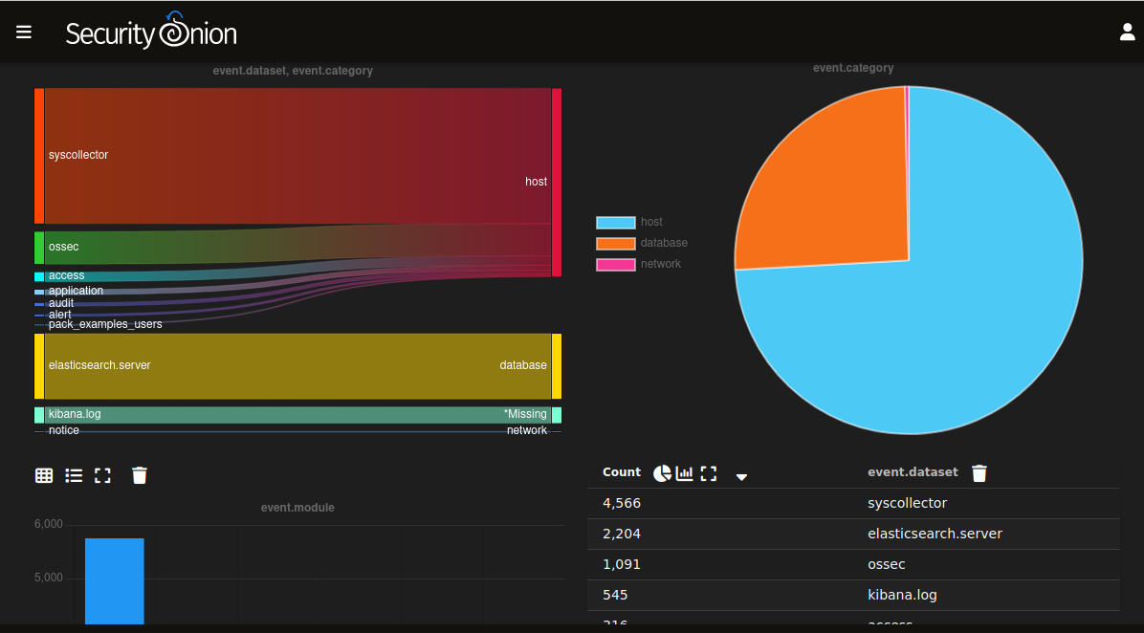Click the user account icon

pyautogui.click(x=1127, y=32)
